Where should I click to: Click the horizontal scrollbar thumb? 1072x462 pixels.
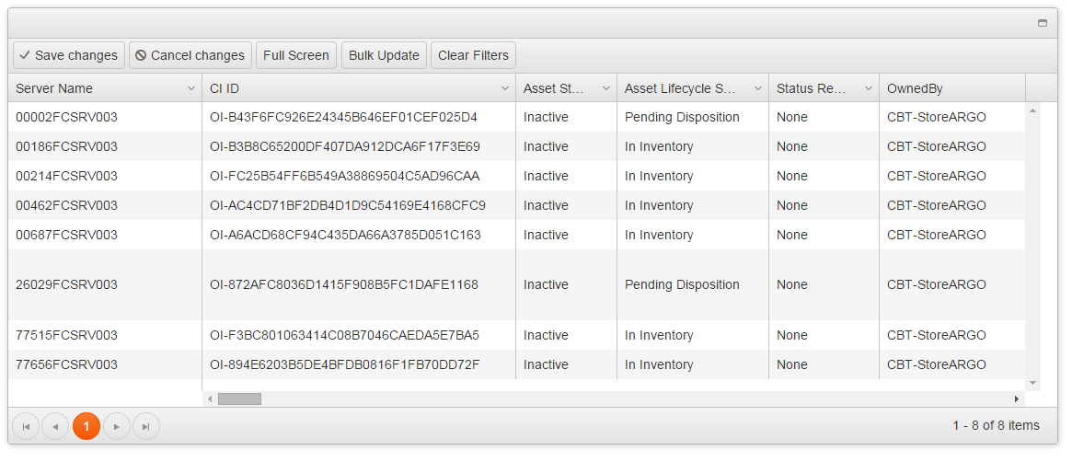click(x=239, y=398)
